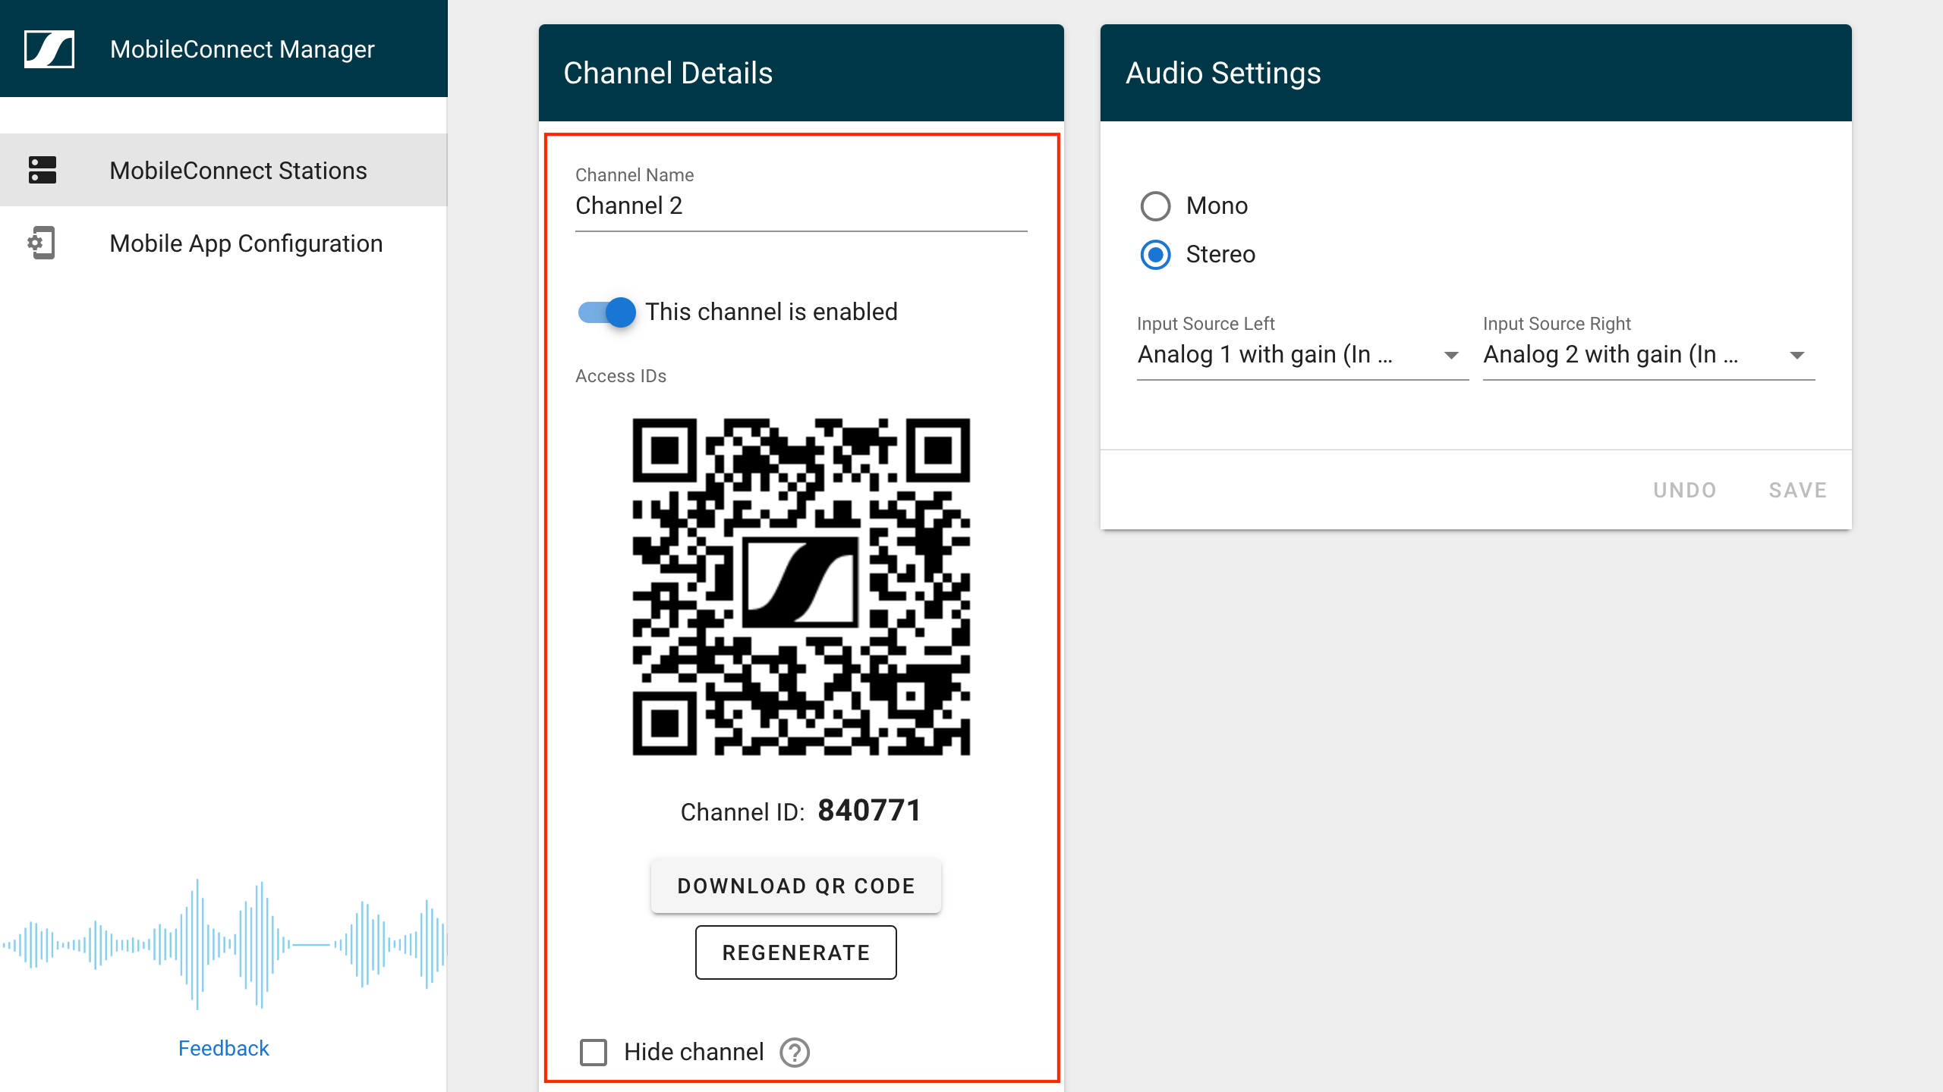The height and width of the screenshot is (1092, 1943).
Task: Toggle the channel enabled switch
Action: click(606, 312)
